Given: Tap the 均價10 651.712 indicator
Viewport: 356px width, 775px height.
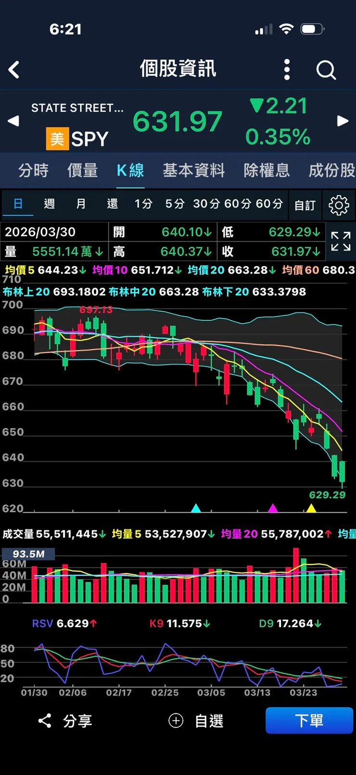Looking at the screenshot, I should click(x=137, y=270).
